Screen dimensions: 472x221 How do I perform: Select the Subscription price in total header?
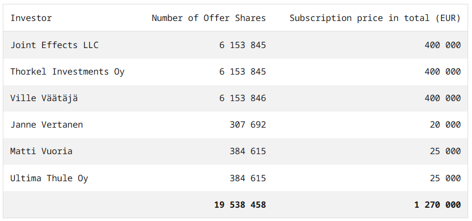(x=375, y=18)
